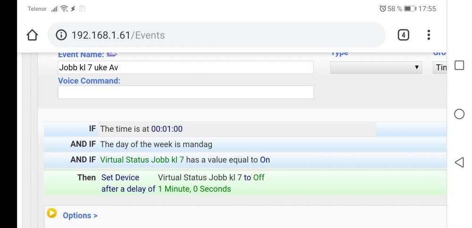
Task: Open the Group dropdown showing Tim
Action: (440, 68)
